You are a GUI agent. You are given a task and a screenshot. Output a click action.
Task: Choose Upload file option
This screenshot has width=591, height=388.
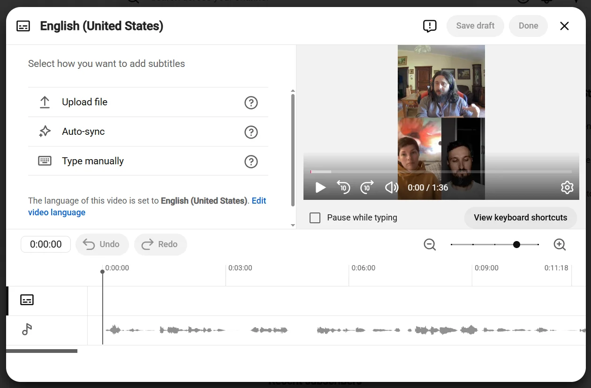click(x=148, y=102)
